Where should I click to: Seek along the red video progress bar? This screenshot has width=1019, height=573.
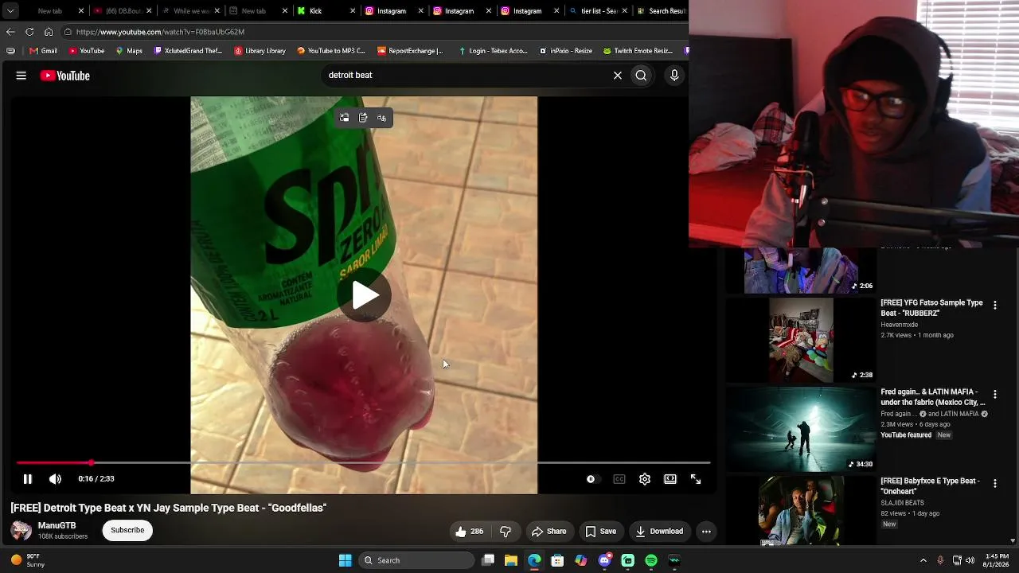[x=363, y=462]
